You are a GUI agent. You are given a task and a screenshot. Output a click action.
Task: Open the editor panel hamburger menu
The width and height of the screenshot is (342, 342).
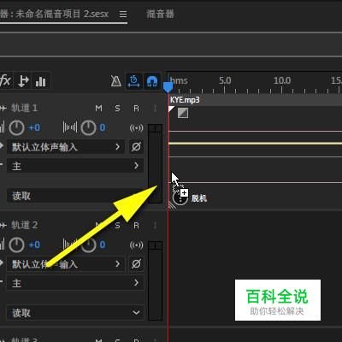coord(123,14)
